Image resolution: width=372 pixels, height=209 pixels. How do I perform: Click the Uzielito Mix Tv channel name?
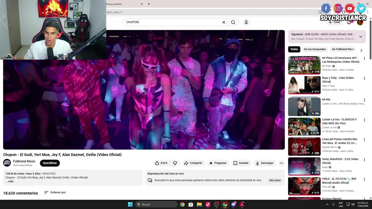pos(330,147)
